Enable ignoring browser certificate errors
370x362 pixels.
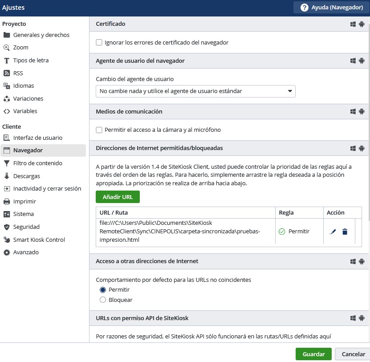[99, 43]
